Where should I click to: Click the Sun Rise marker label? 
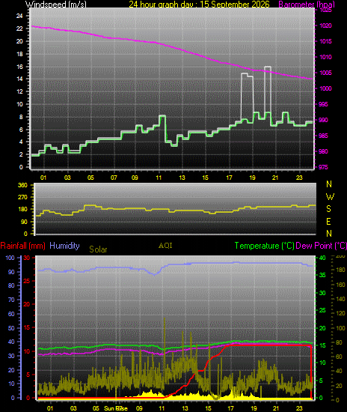(x=116, y=408)
